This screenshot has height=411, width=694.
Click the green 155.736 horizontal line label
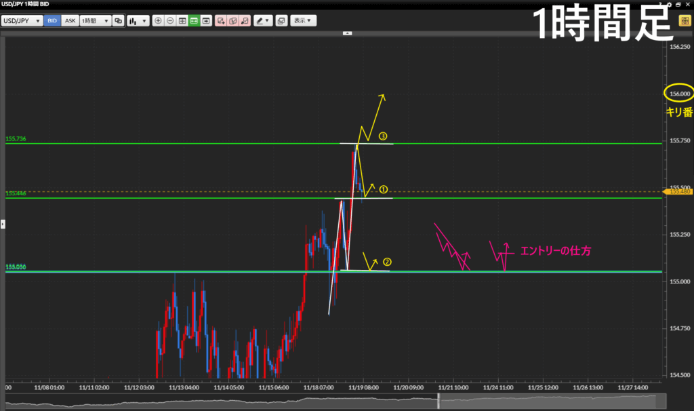pos(16,139)
